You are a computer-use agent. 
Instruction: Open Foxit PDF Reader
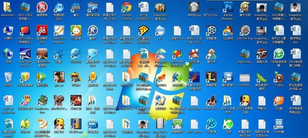tap(59, 30)
